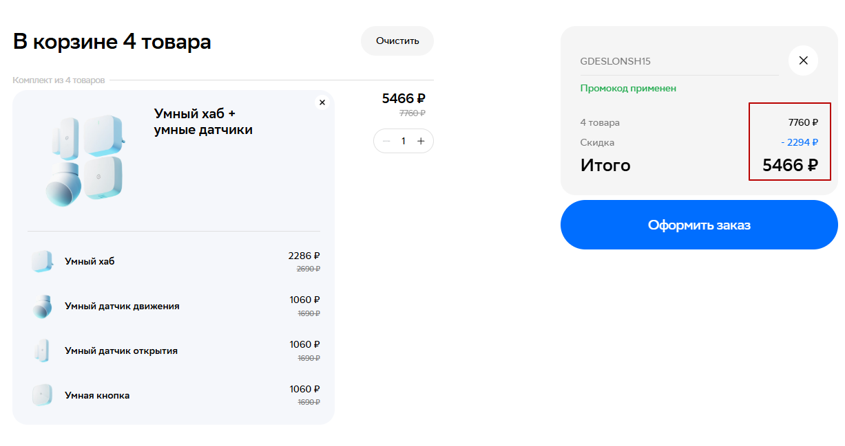The width and height of the screenshot is (845, 446).
Task: Click the Умная кнопка item icon
Action: (42, 396)
